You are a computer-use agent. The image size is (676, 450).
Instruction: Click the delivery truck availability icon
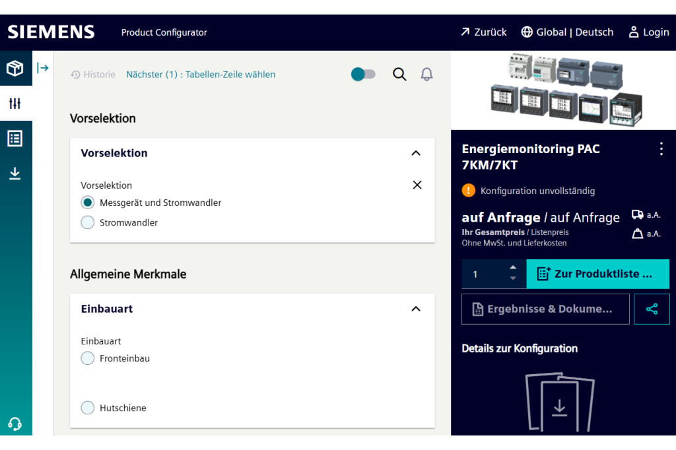tap(638, 214)
